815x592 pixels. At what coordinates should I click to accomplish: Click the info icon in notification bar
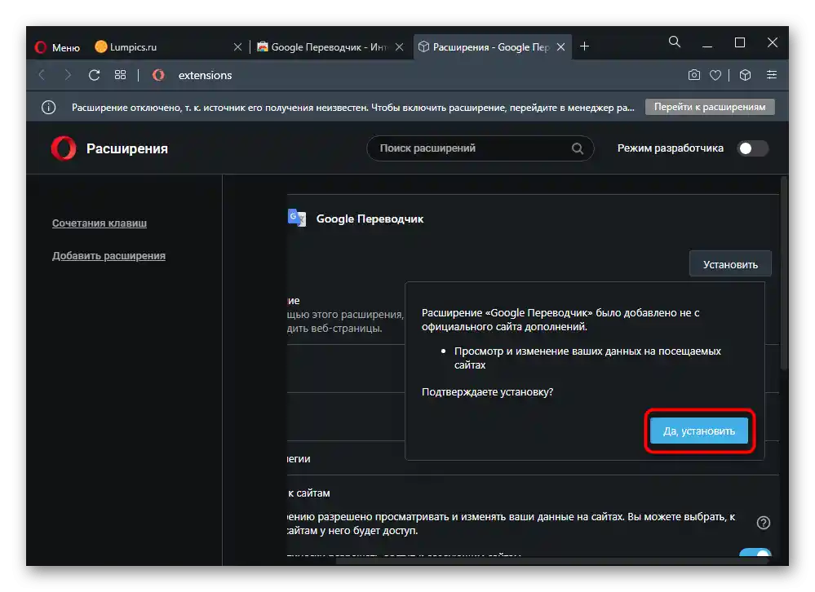pyautogui.click(x=48, y=108)
